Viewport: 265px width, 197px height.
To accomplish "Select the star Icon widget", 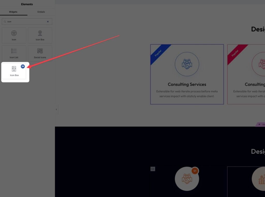I will click(x=14, y=35).
